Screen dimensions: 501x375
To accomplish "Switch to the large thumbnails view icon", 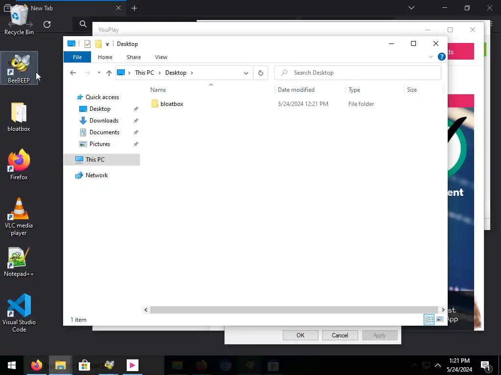I will [x=440, y=319].
